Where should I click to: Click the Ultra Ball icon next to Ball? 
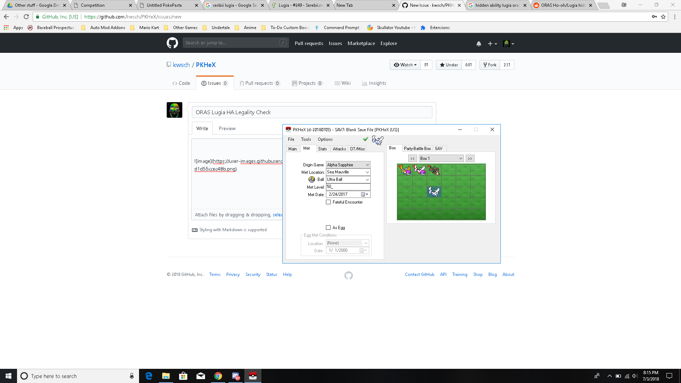coord(312,179)
